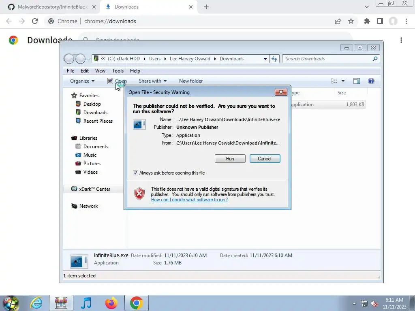The width and height of the screenshot is (415, 311).
Task: Open the Help menu in Explorer
Action: (x=135, y=71)
